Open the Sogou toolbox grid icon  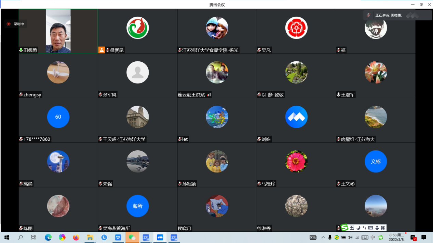383,228
